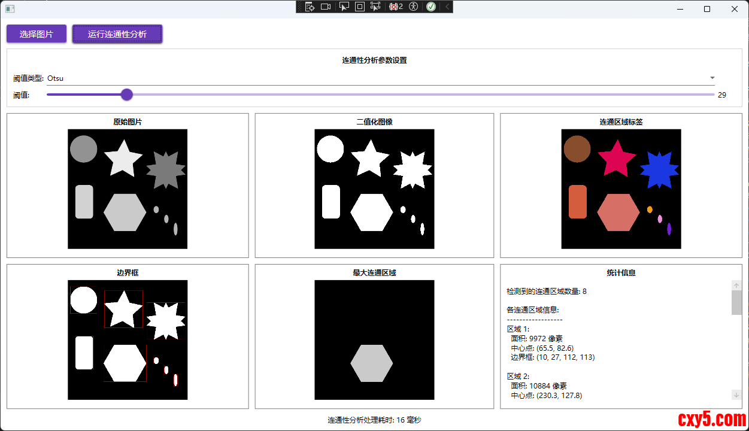Click the original image under 原始图片
Image resolution: width=749 pixels, height=431 pixels.
coord(128,189)
